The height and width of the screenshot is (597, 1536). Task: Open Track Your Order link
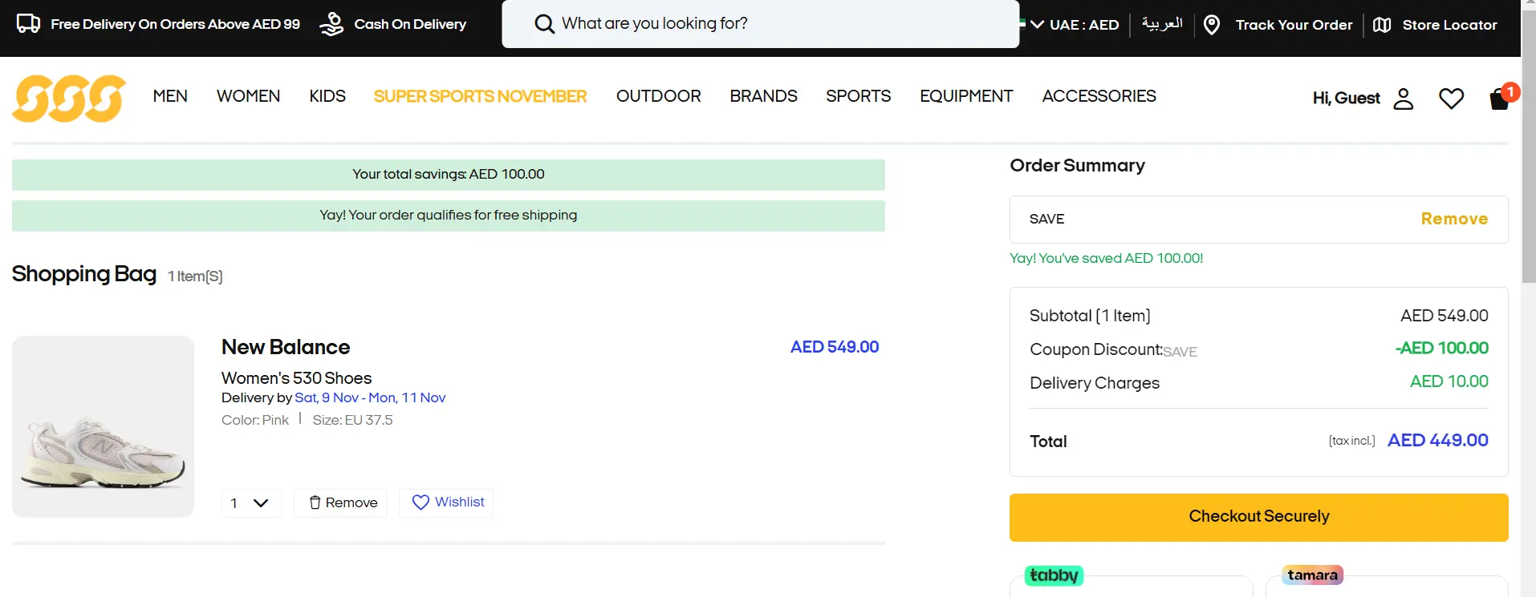click(1294, 25)
